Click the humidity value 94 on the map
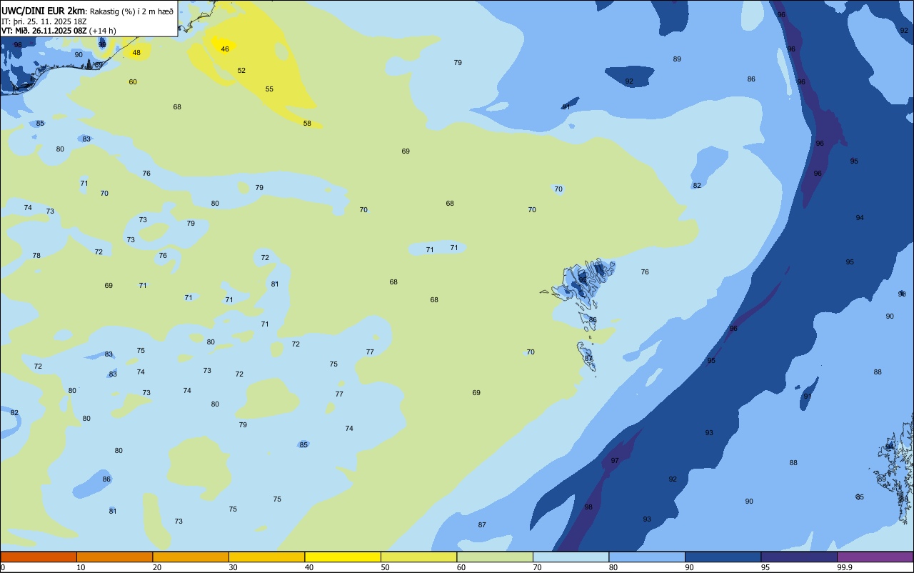Viewport: 914px width, 573px height. [x=860, y=218]
